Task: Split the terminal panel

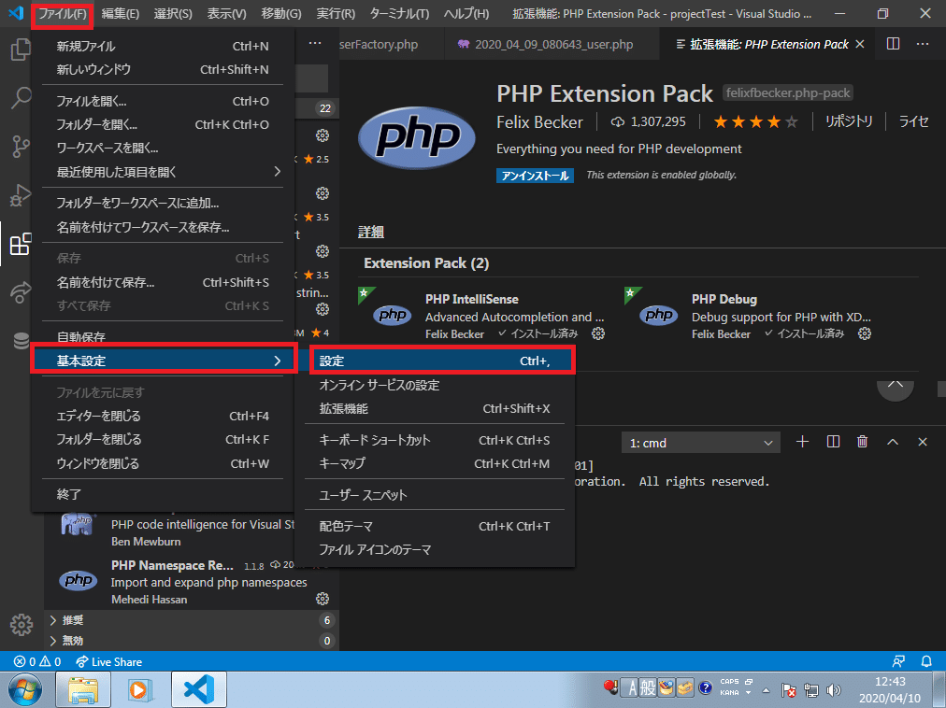Action: [833, 442]
